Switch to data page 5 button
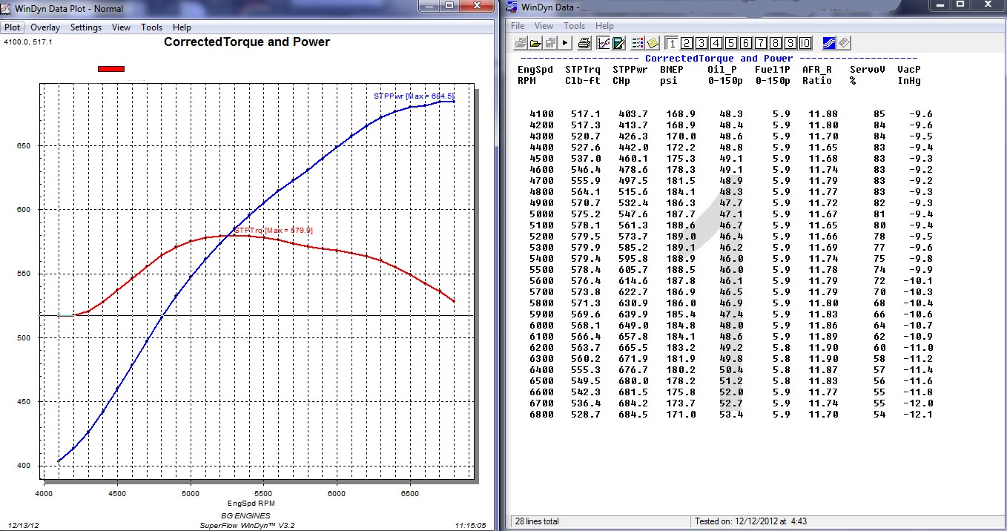The height and width of the screenshot is (531, 1007). [731, 42]
